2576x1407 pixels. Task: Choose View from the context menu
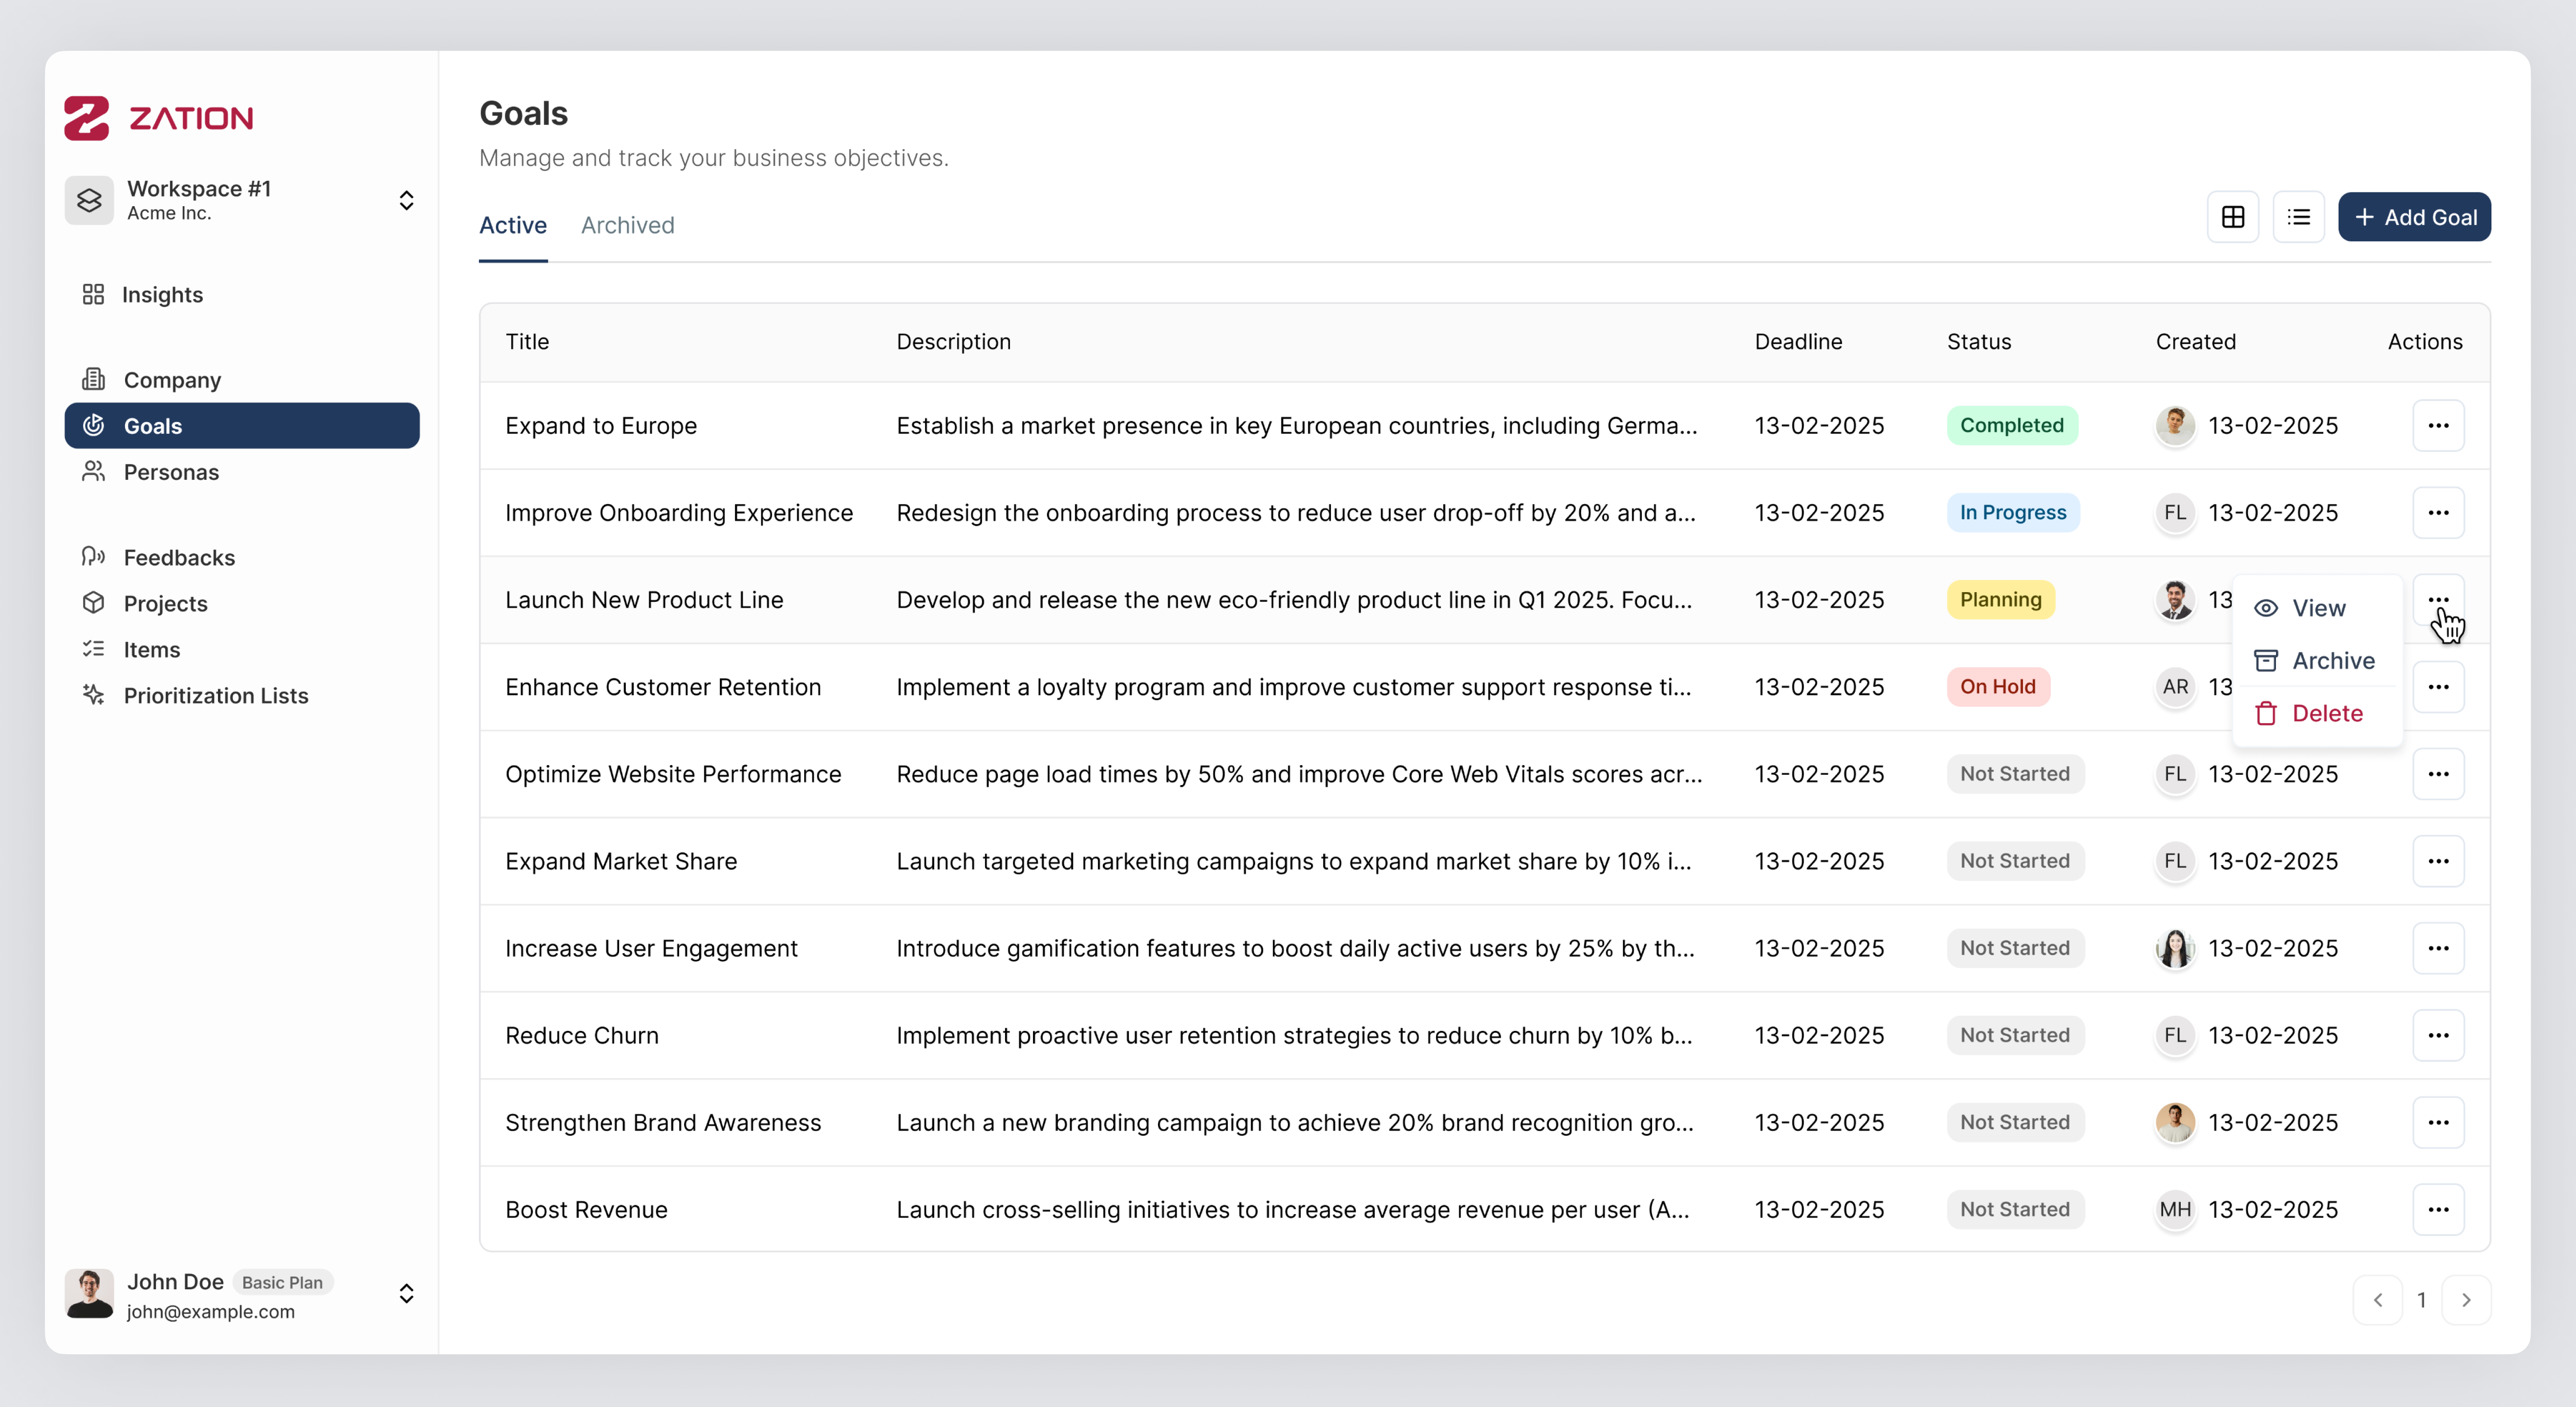tap(2317, 608)
